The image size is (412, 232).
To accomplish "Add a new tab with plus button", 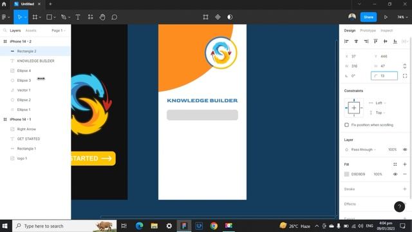I will [50, 4].
